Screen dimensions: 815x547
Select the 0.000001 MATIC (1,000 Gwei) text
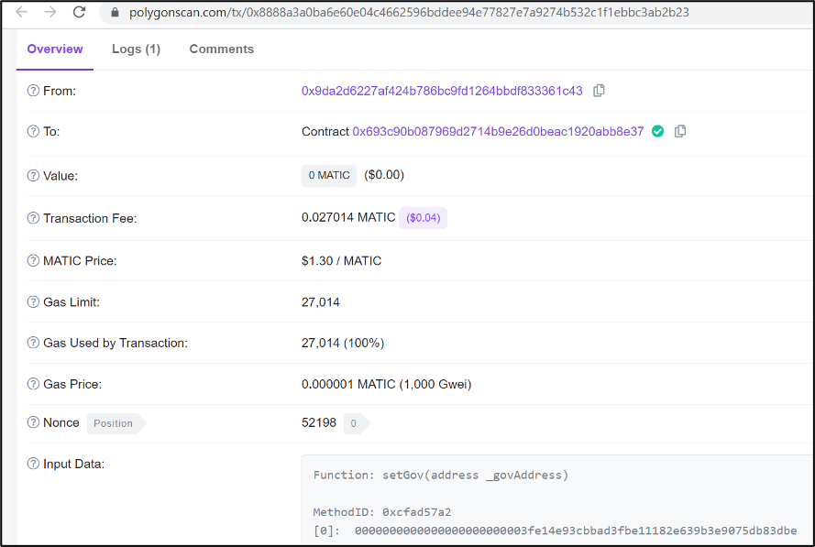click(x=387, y=385)
